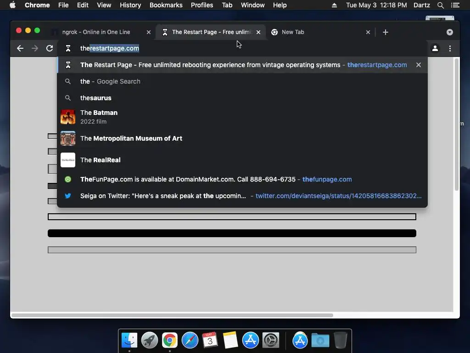
Task: Open the Help menu
Action: point(280,5)
